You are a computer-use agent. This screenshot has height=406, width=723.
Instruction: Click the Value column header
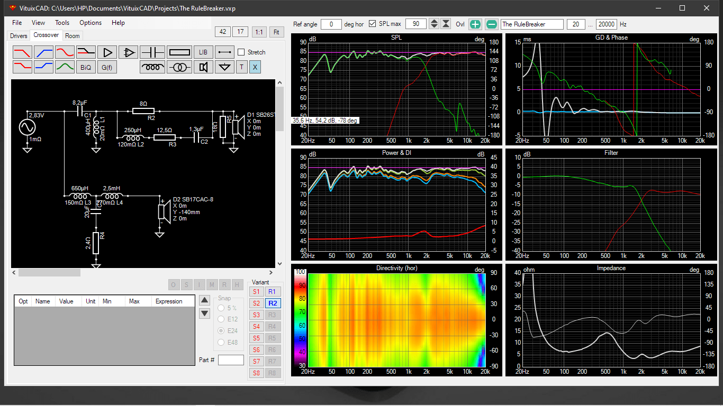pyautogui.click(x=66, y=301)
